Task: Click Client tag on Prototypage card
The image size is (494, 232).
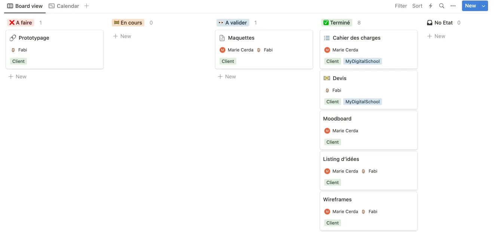Action: click(18, 61)
